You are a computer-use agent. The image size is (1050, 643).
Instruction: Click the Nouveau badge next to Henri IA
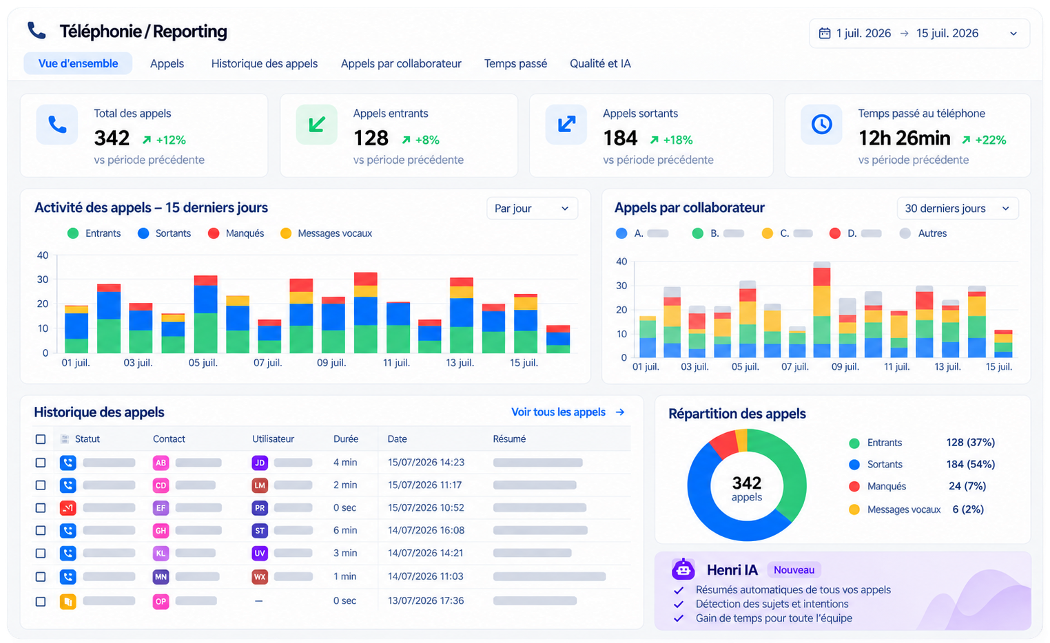coord(794,570)
